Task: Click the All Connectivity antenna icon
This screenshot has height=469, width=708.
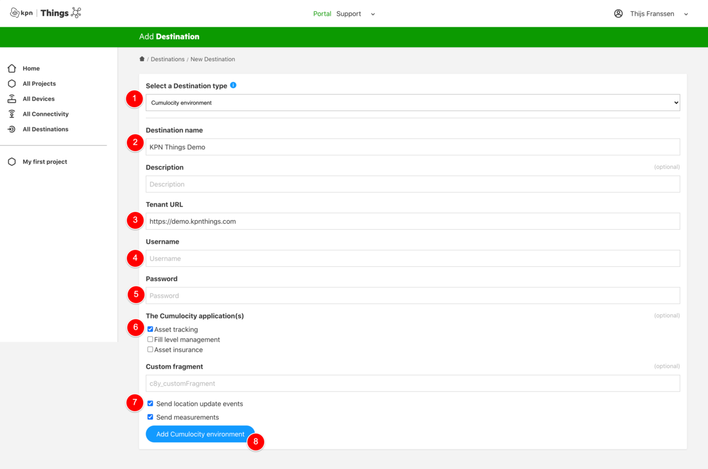Action: [x=12, y=114]
